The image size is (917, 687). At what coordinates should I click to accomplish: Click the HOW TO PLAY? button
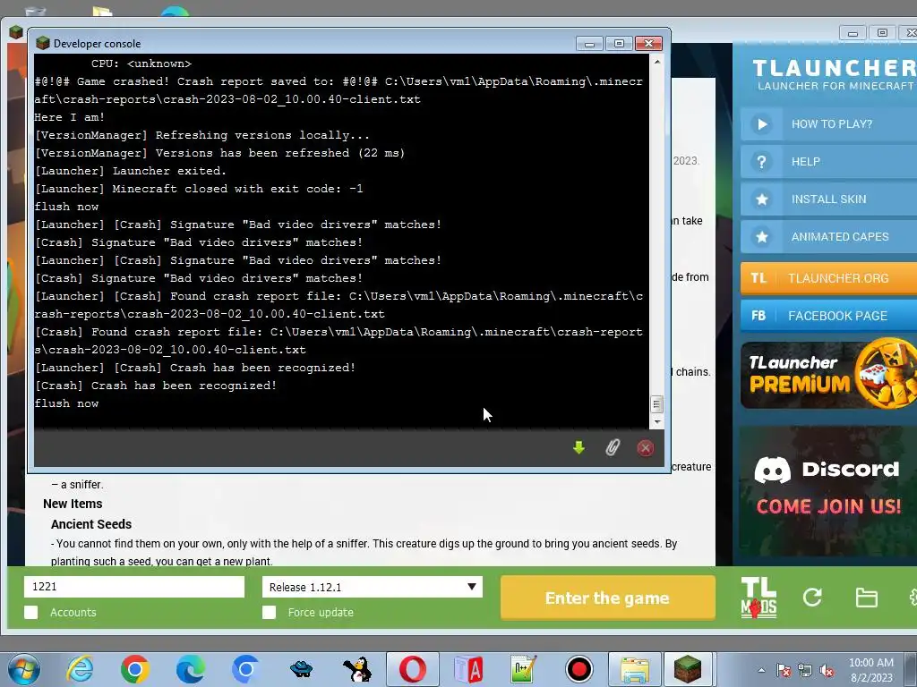828,123
